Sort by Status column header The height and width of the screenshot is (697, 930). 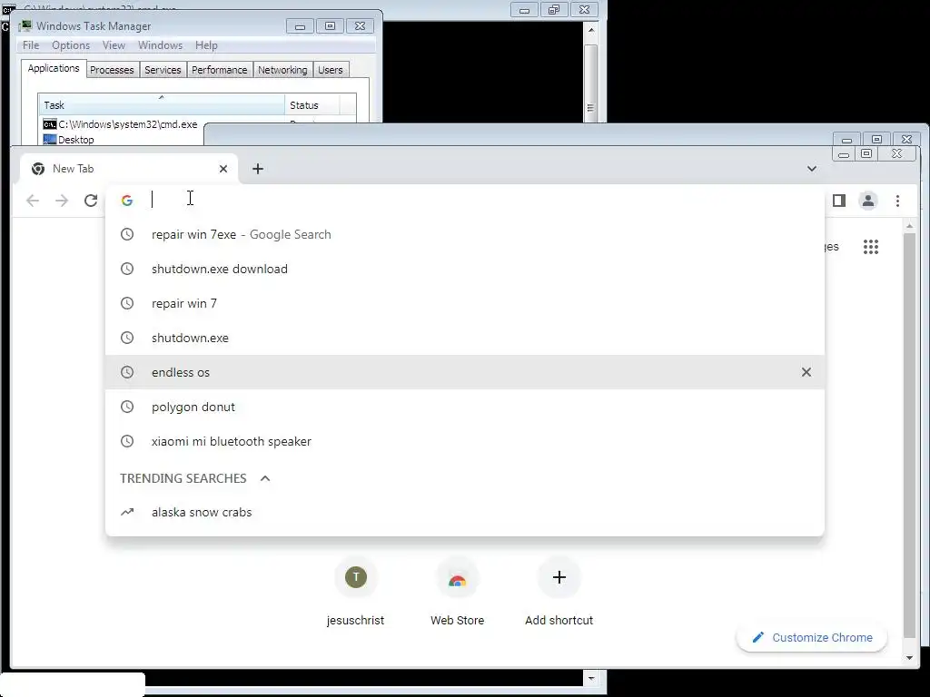click(x=312, y=105)
